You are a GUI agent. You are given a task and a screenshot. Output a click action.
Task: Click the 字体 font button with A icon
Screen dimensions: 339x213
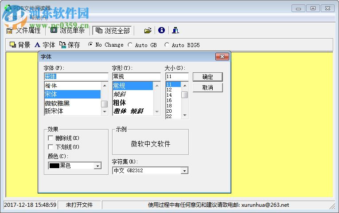point(45,45)
